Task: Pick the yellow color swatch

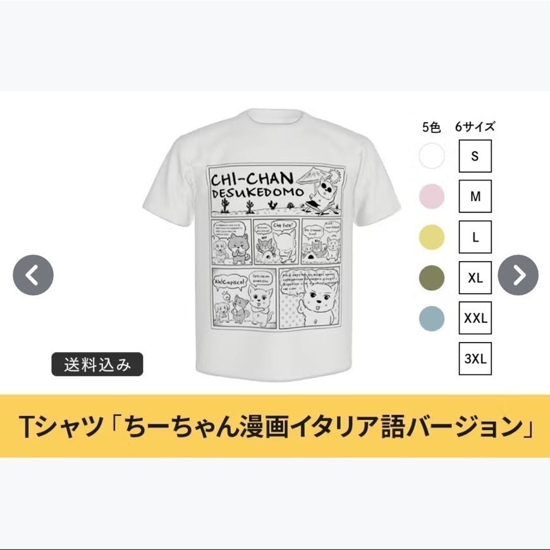Action: tap(432, 237)
